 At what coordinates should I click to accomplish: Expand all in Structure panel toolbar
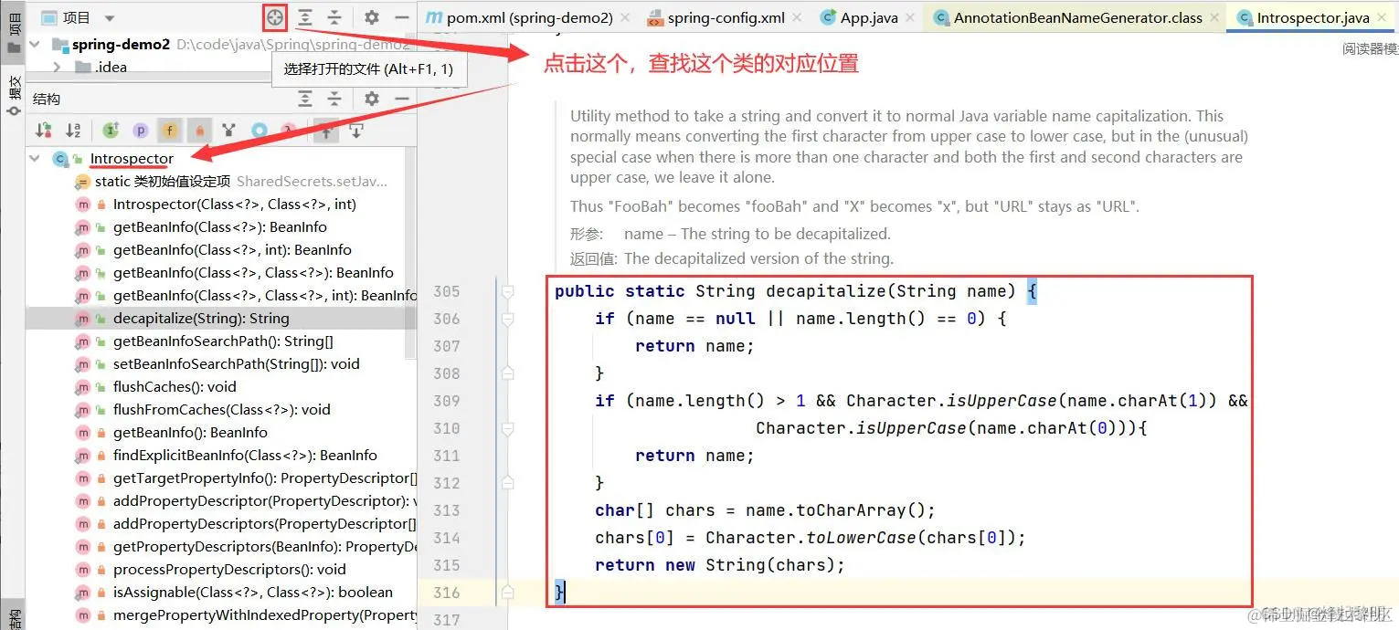(x=305, y=99)
